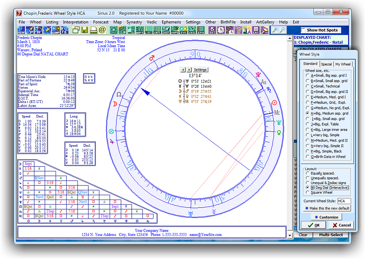Open the ArtGallery menu
This screenshot has height=259, width=365.
point(265,22)
